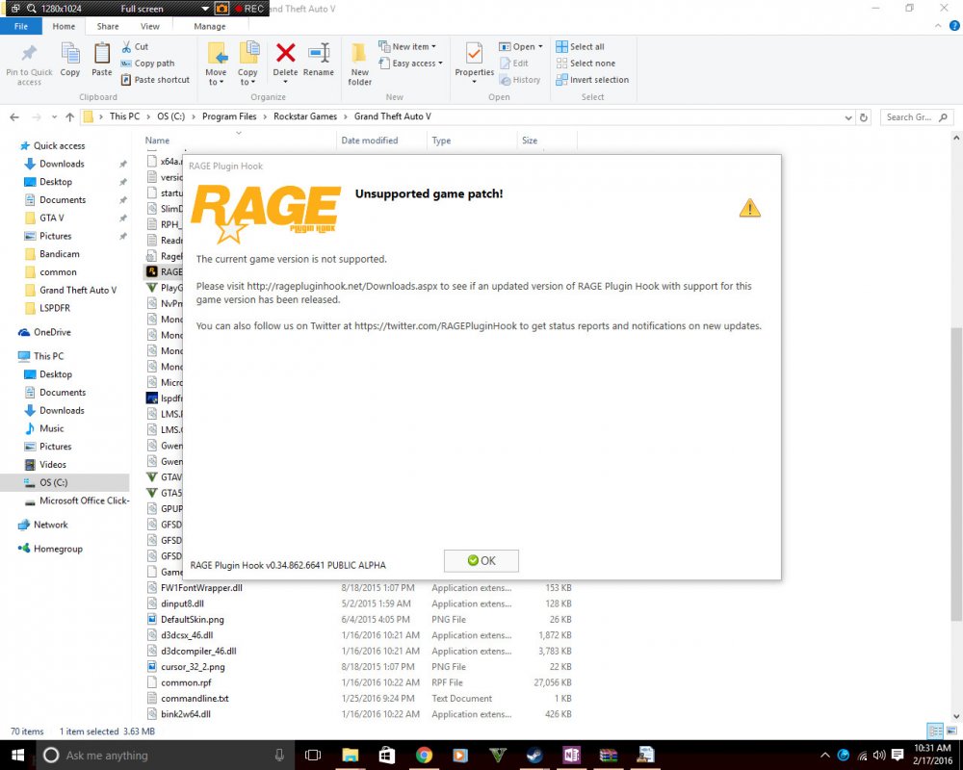
Task: Open the Move to dropdown
Action: point(216,82)
